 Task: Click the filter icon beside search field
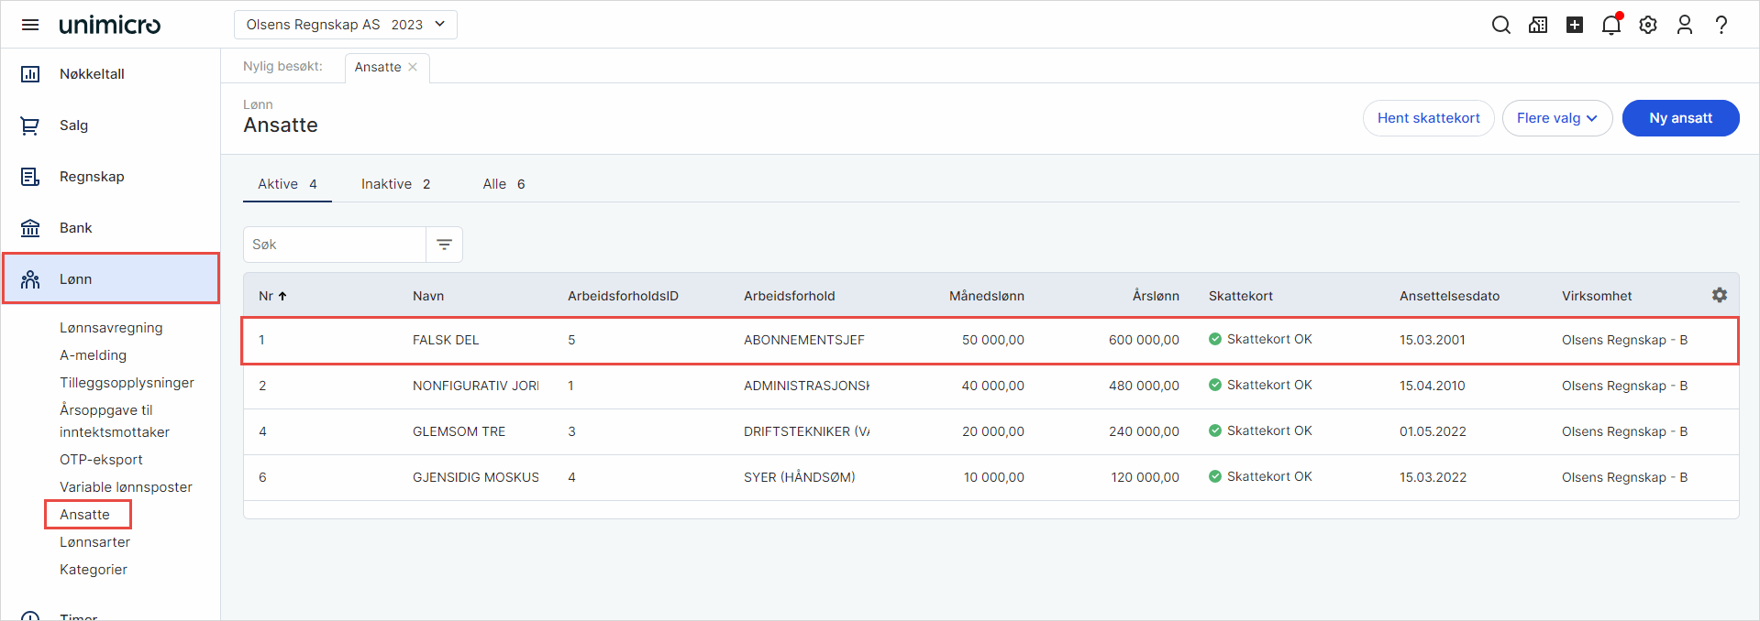(x=444, y=245)
